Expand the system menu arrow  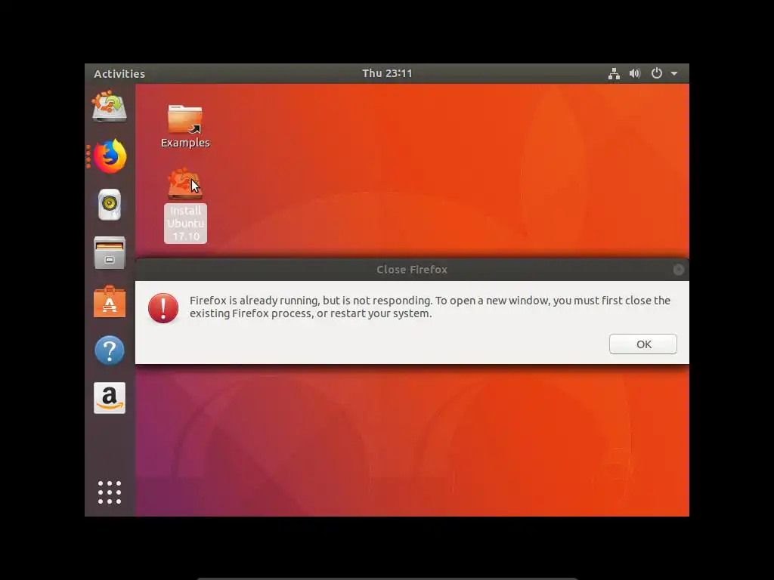tap(674, 73)
